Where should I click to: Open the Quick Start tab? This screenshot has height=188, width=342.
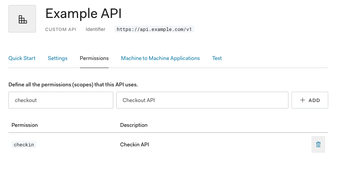(x=22, y=58)
